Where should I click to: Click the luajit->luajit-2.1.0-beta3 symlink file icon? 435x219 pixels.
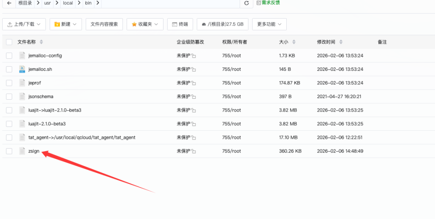click(x=22, y=110)
